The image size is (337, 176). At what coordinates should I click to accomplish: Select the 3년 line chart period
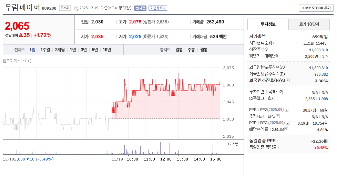pos(84,50)
